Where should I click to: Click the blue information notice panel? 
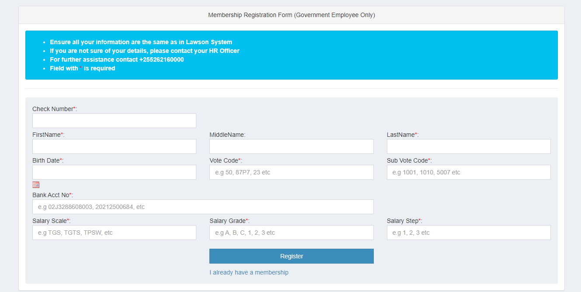tap(292, 55)
